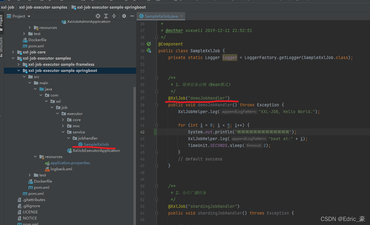Image resolution: width=370 pixels, height=225 pixels.
Task: Collapse the main folder node
Action: coord(30,83)
